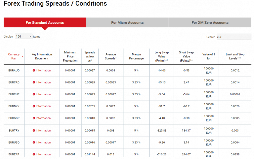Open the For Micro Accounts tab
This screenshot has height=159, width=254.
pyautogui.click(x=127, y=23)
